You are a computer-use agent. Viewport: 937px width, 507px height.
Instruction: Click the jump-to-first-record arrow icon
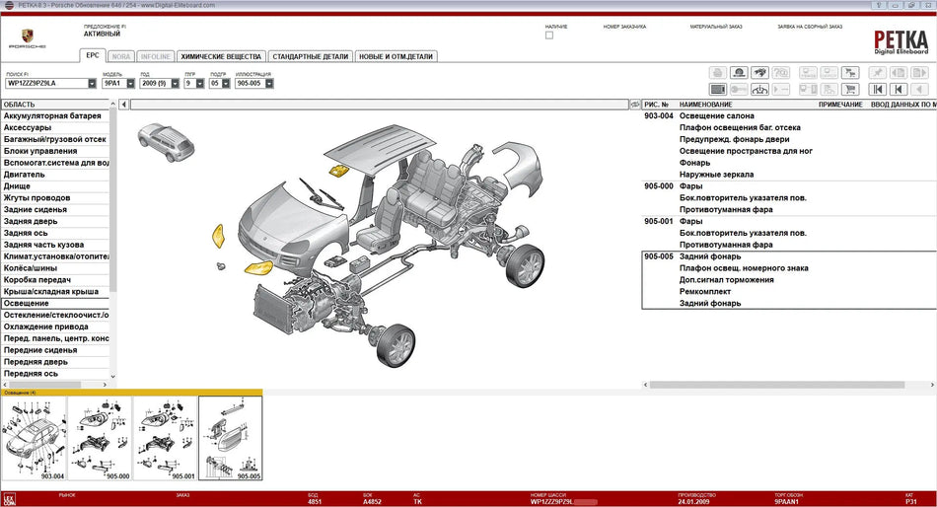877,89
